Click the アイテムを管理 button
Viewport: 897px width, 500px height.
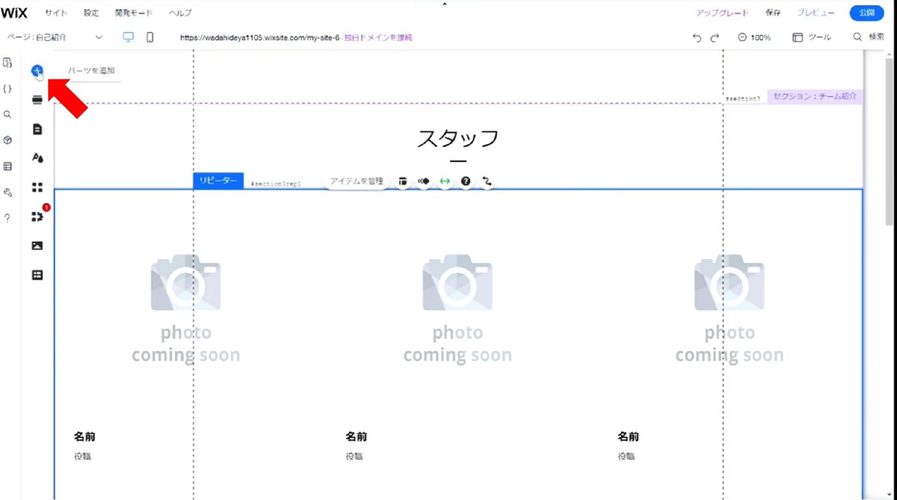tap(357, 181)
